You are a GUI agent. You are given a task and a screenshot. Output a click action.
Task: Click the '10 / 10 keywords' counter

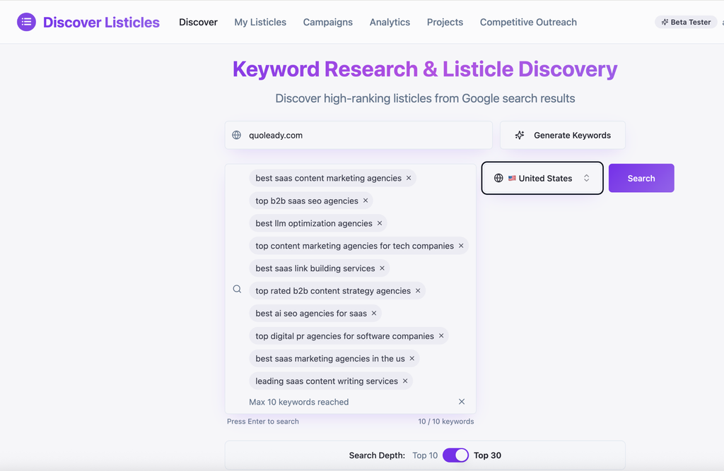(x=446, y=421)
